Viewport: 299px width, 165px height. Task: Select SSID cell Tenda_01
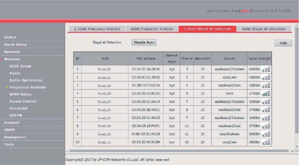click(x=104, y=69)
